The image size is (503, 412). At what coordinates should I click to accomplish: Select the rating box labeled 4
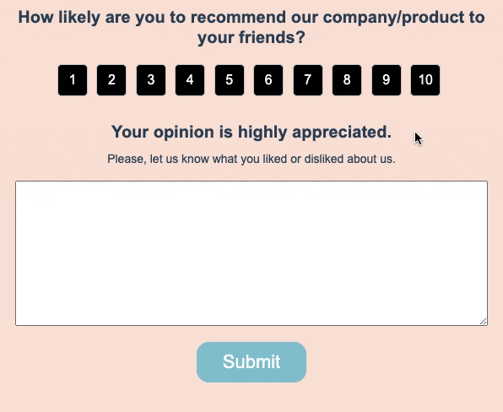click(x=190, y=80)
